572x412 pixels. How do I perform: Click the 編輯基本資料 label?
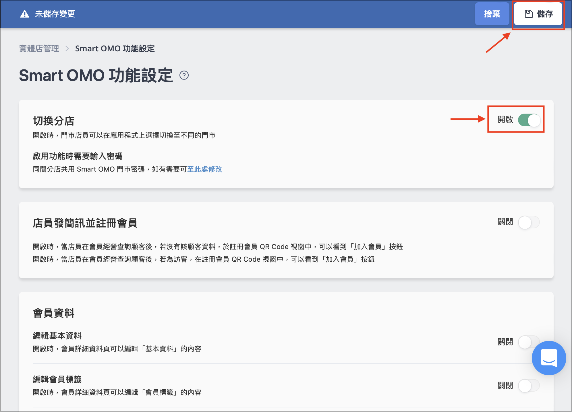57,335
